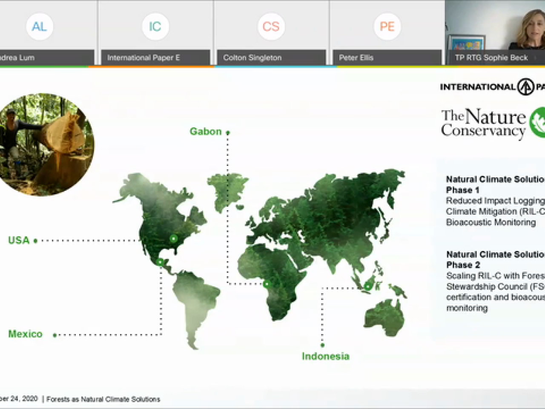Viewport: 545px width, 409px height.
Task: Select Andrea Lum participant name bar
Action: coord(47,58)
